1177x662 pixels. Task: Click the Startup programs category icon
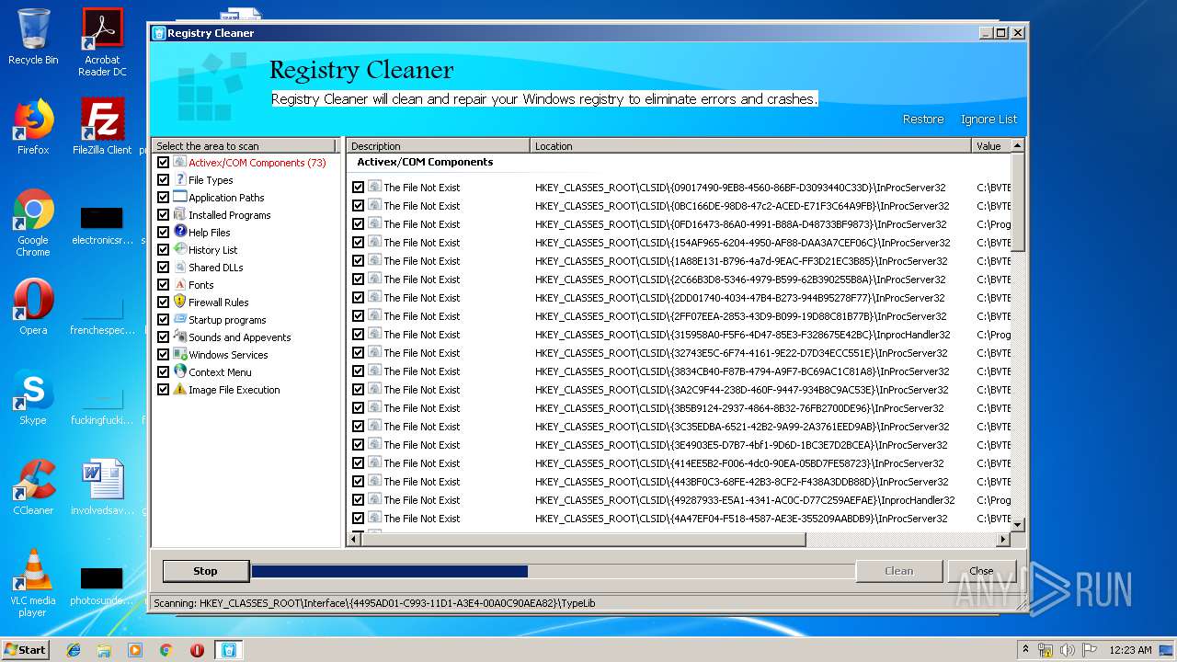(x=180, y=320)
